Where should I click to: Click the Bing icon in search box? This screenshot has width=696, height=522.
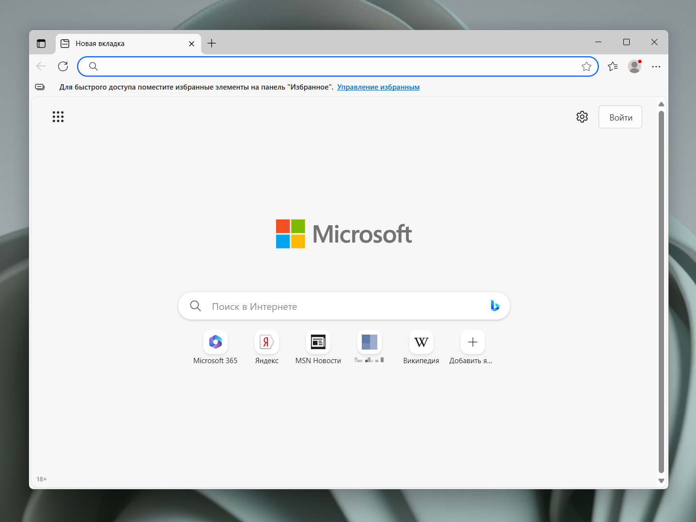495,306
